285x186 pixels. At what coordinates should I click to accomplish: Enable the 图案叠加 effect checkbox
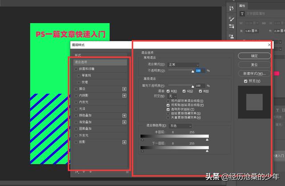click(76, 129)
